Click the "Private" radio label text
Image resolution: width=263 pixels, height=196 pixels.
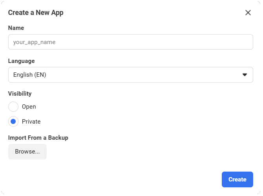point(31,122)
